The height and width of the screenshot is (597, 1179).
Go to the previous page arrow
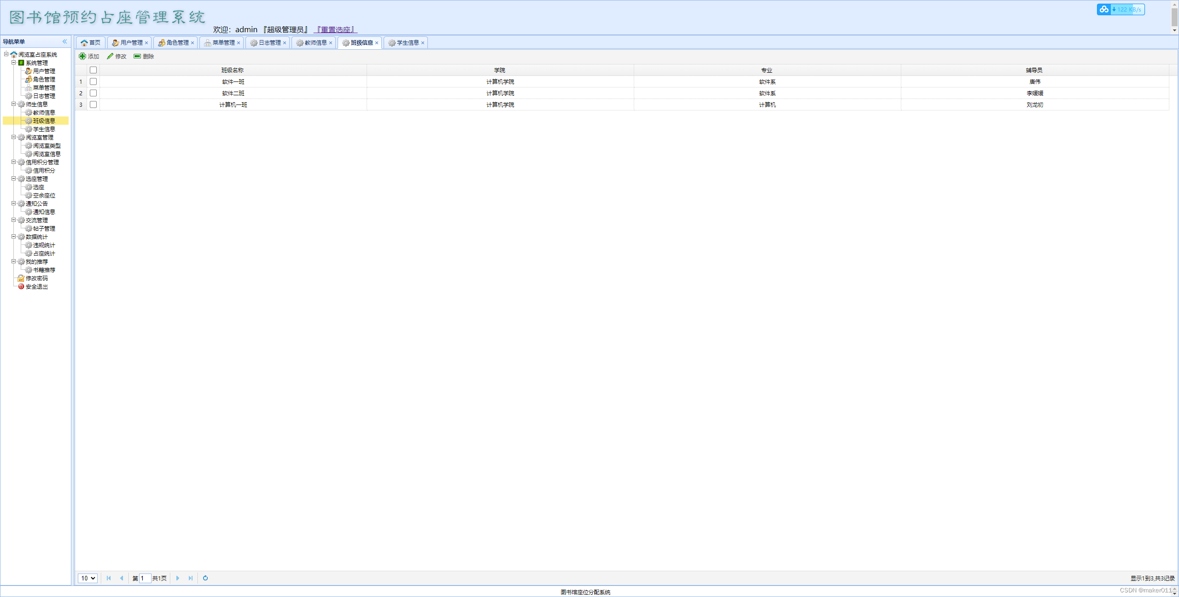pyautogui.click(x=122, y=578)
